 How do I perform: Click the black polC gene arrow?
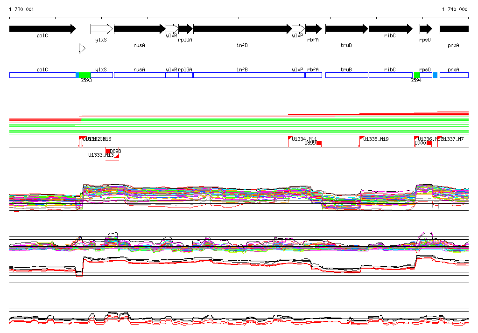click(42, 29)
